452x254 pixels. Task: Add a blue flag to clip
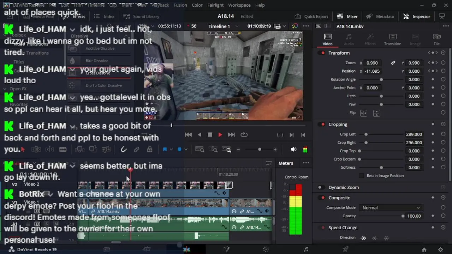(165, 150)
